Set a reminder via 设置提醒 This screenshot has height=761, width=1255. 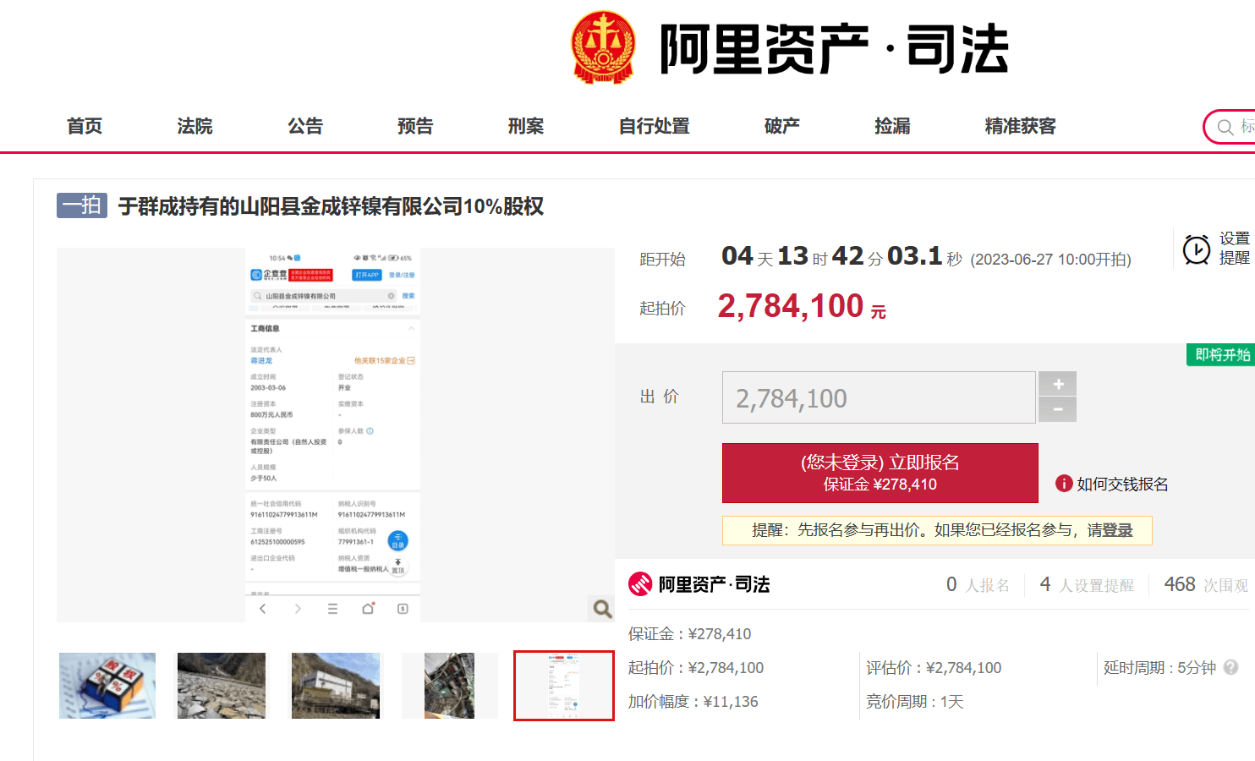pos(1234,249)
